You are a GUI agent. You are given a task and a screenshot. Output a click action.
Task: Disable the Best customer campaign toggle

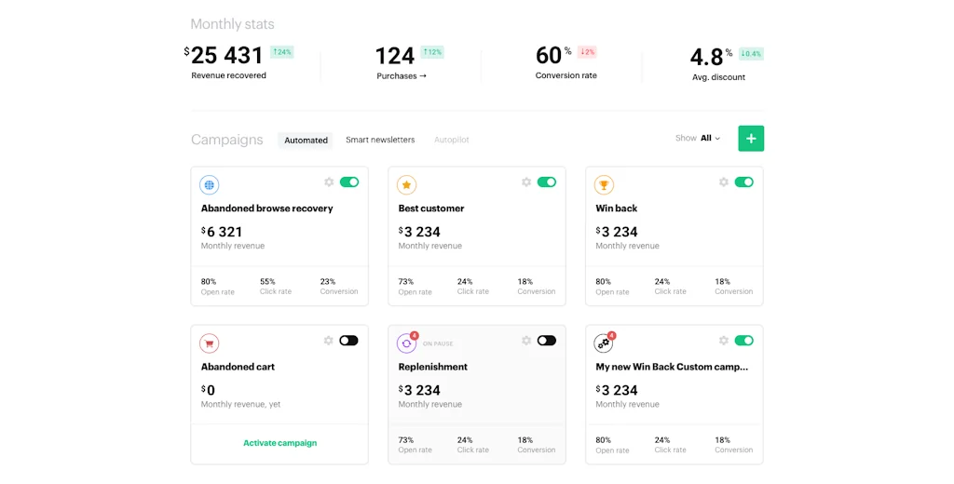pos(546,181)
